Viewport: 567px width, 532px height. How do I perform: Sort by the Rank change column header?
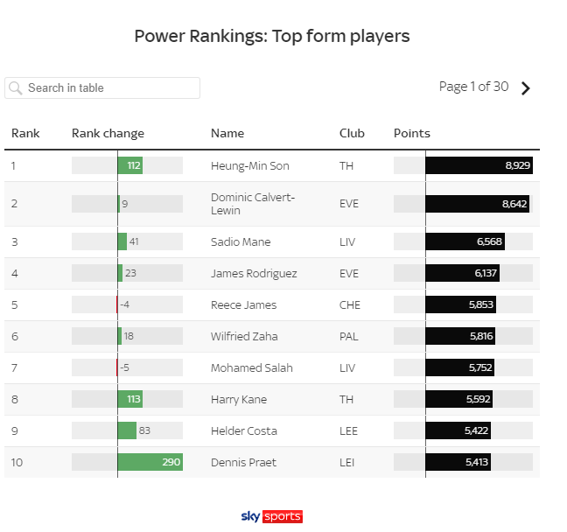click(108, 134)
